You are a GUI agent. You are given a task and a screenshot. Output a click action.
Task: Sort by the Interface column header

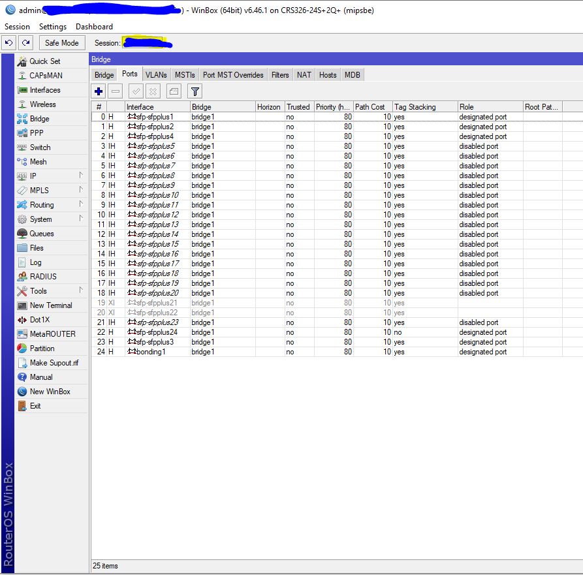click(x=157, y=107)
